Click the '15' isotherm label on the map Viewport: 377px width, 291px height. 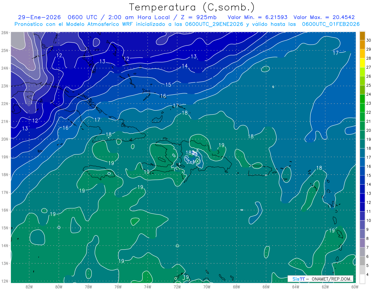pyautogui.click(x=168, y=85)
